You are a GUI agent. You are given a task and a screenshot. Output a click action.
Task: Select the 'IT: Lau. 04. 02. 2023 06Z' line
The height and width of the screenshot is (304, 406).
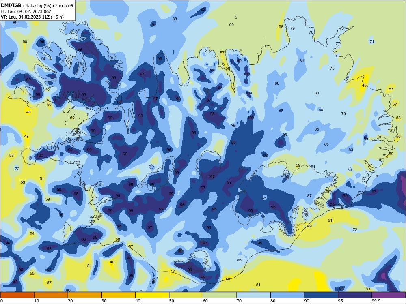(26, 11)
